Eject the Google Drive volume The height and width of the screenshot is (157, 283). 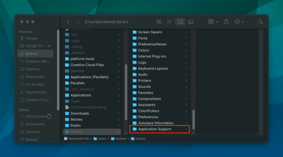[49, 46]
